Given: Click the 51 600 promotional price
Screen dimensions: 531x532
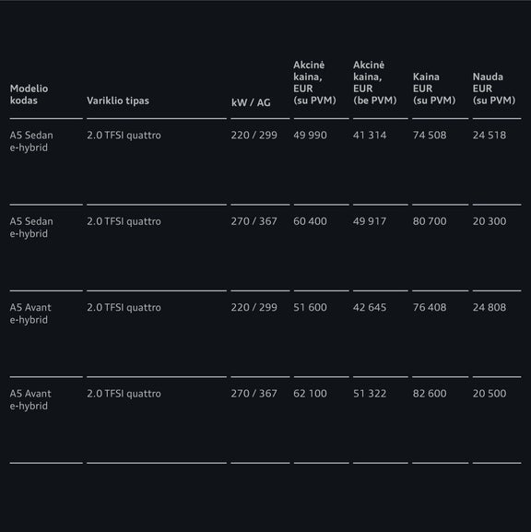Looking at the screenshot, I should [310, 307].
